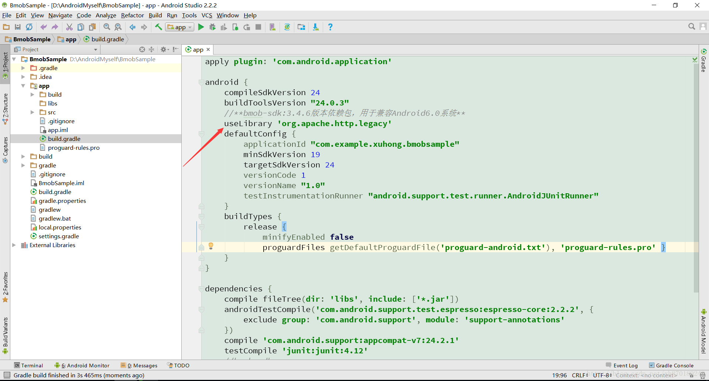This screenshot has width=709, height=381.
Task: Click Collapse All icon in Project panel
Action: tap(151, 49)
